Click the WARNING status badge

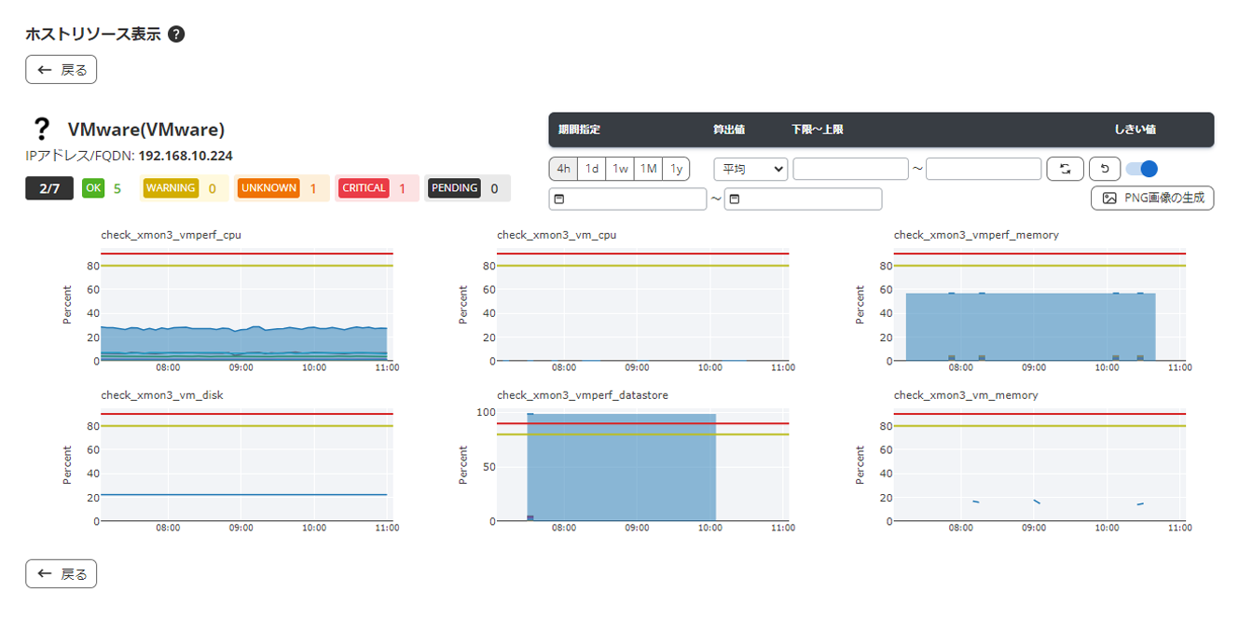171,187
